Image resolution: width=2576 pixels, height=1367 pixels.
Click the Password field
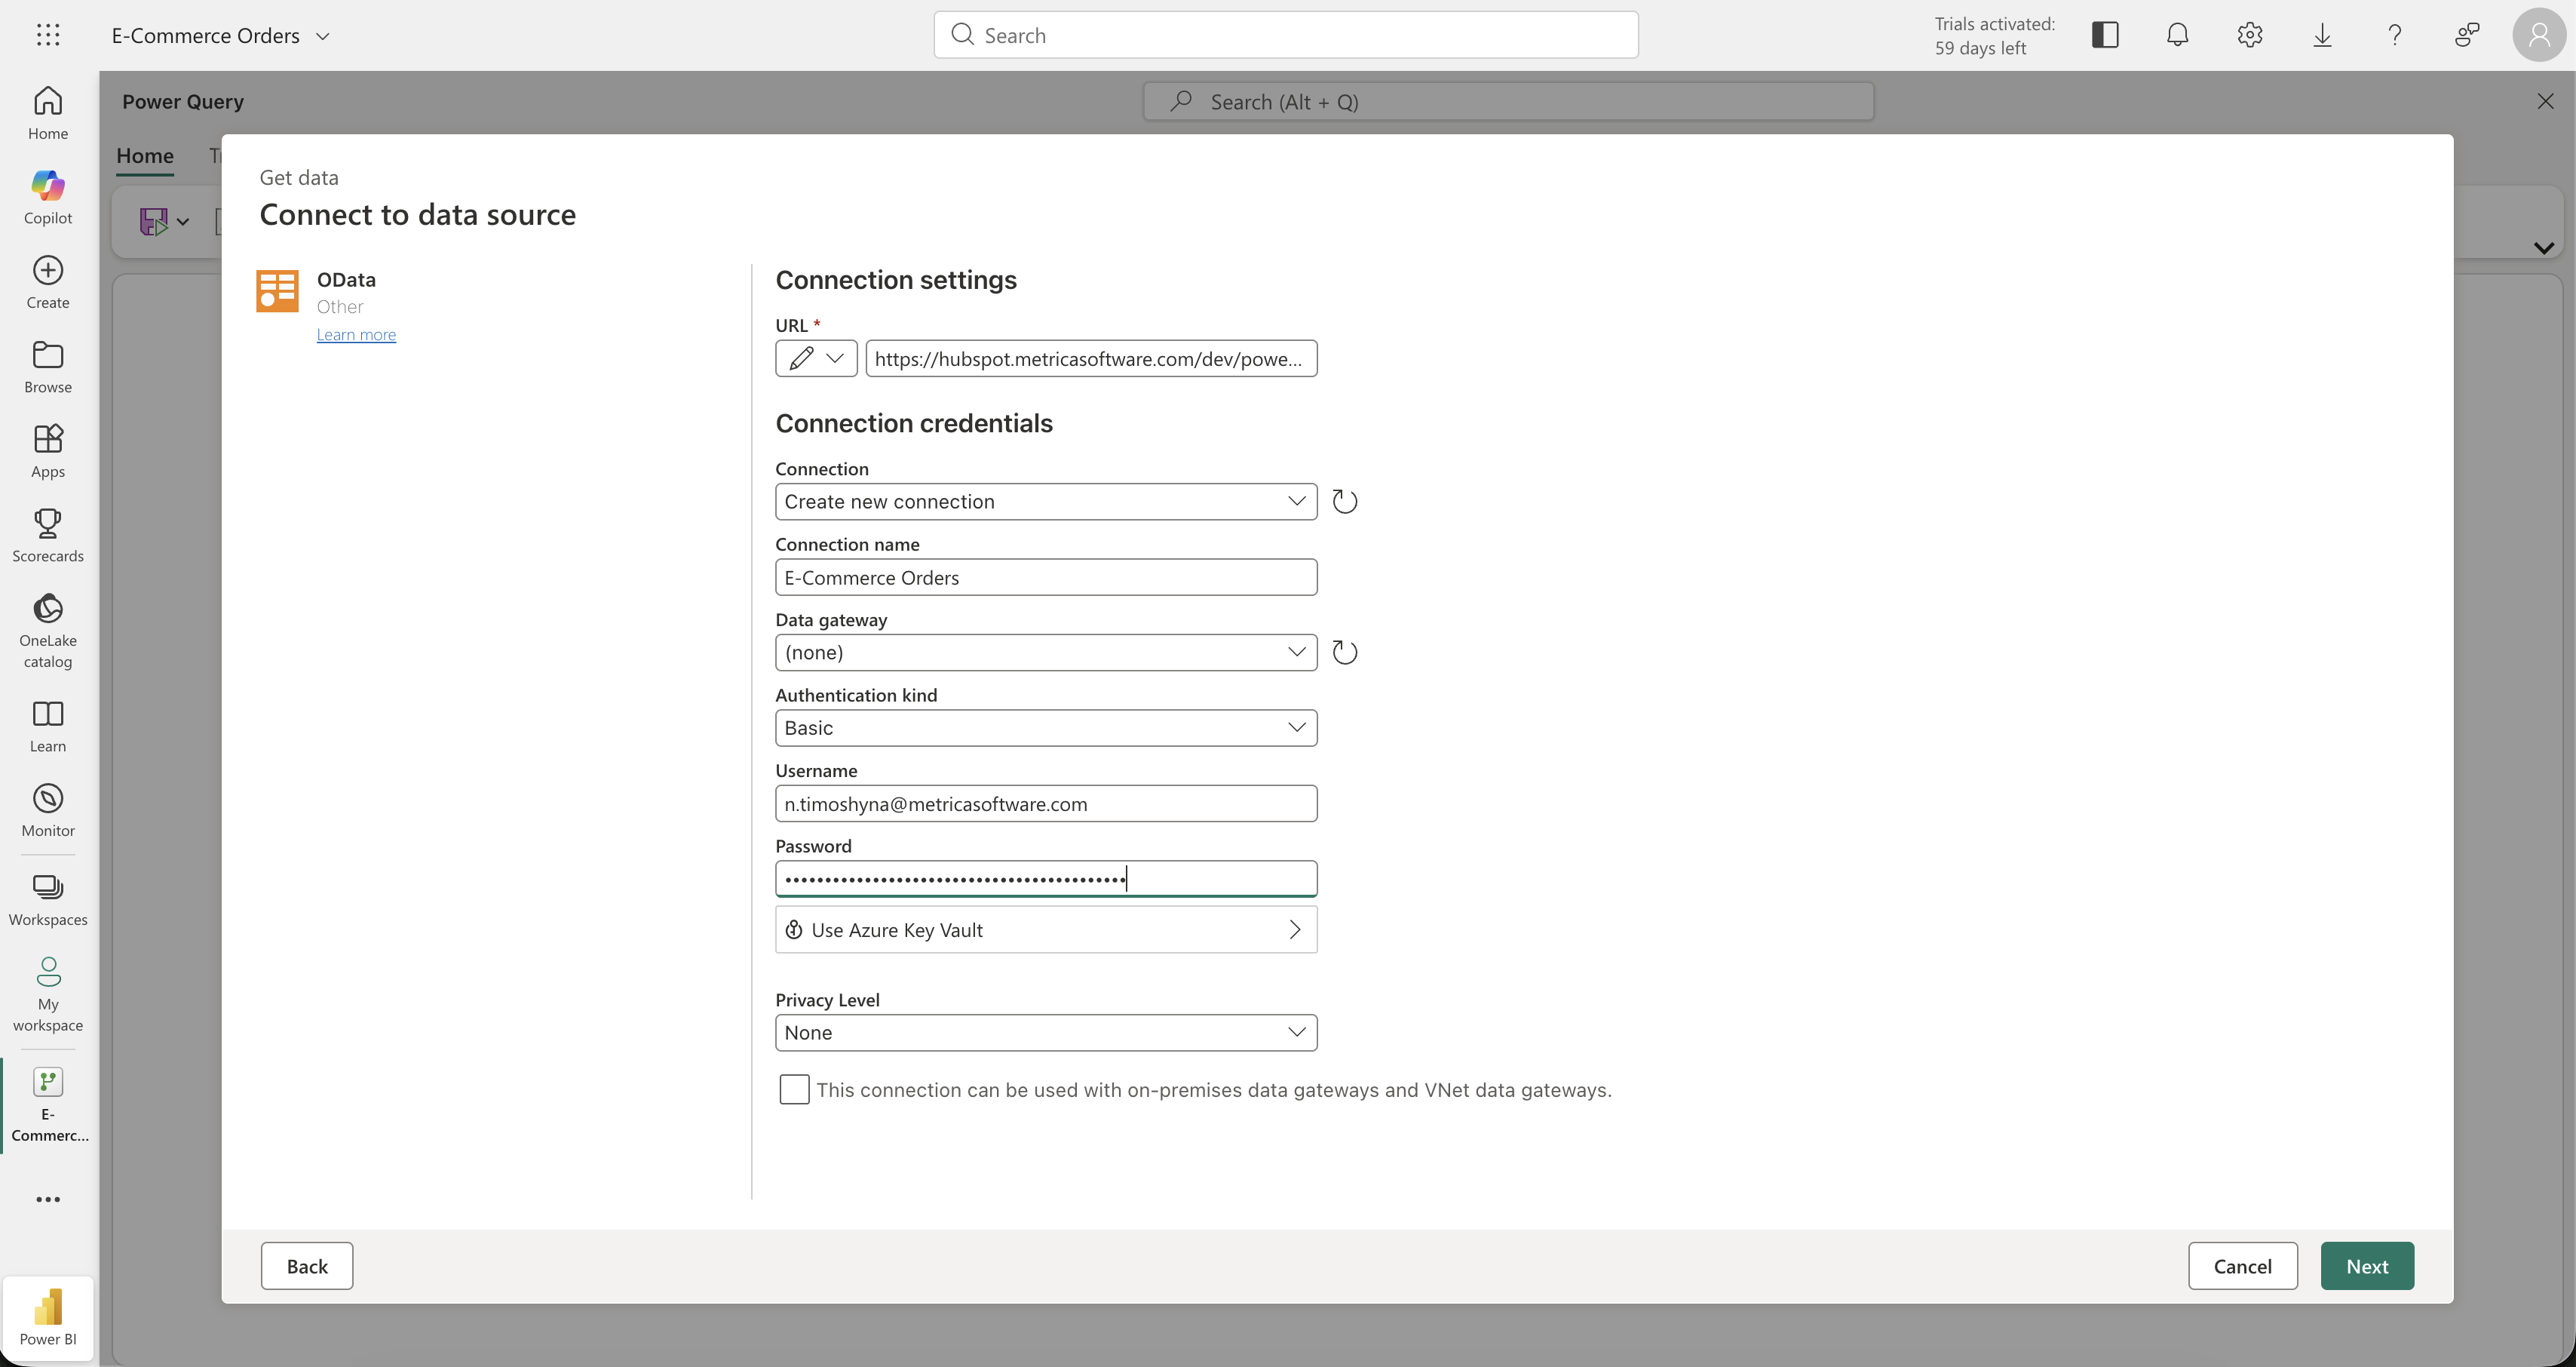click(1046, 879)
